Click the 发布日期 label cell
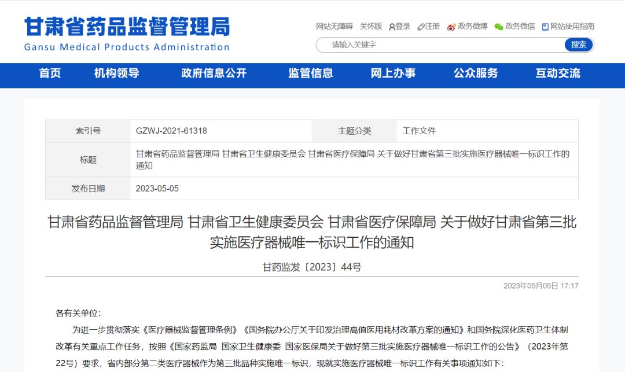 88,189
